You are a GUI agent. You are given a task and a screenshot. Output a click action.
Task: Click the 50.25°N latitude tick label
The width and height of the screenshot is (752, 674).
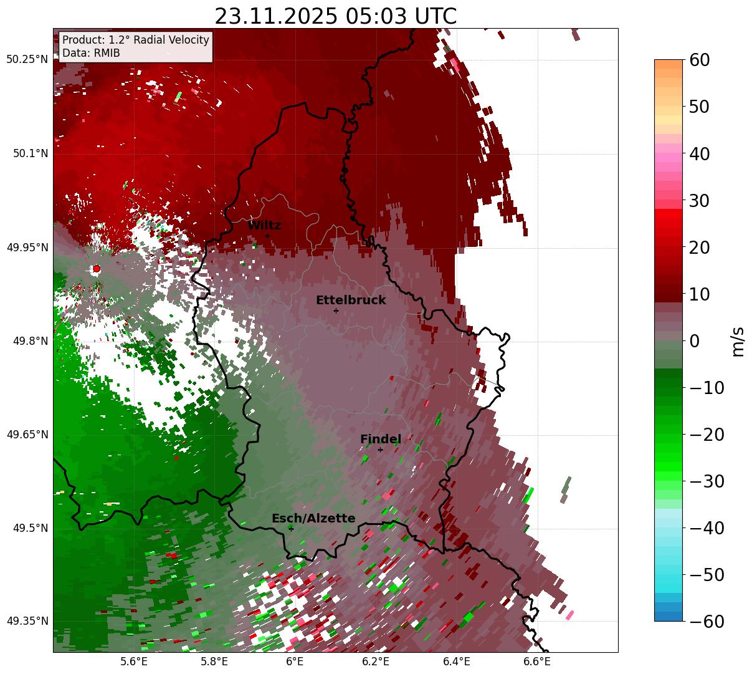pos(27,60)
